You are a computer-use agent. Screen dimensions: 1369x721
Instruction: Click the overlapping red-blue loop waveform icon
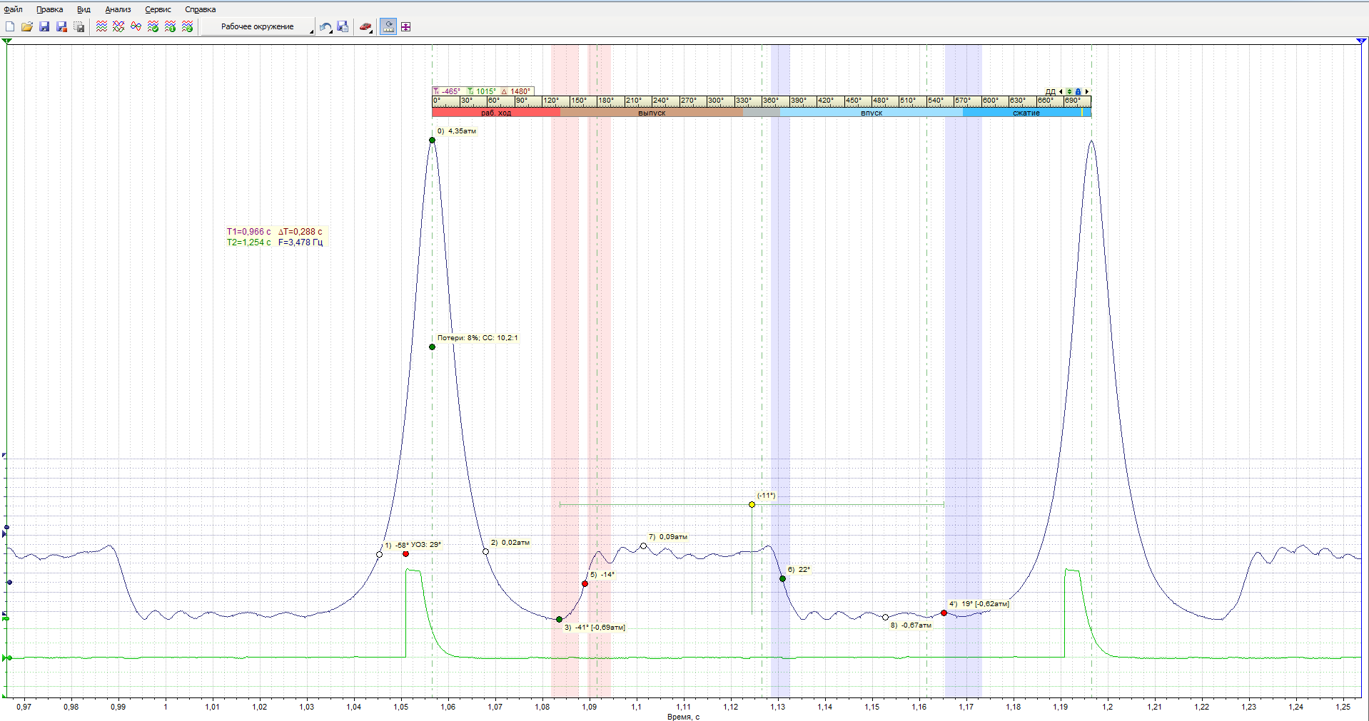click(136, 26)
